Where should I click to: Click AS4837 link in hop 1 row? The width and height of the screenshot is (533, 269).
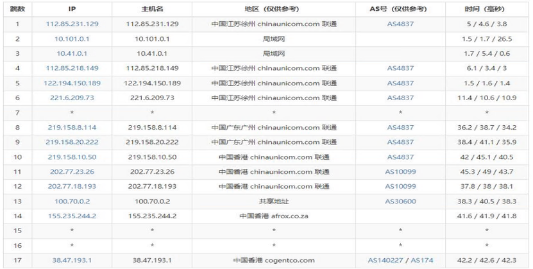[x=400, y=24]
